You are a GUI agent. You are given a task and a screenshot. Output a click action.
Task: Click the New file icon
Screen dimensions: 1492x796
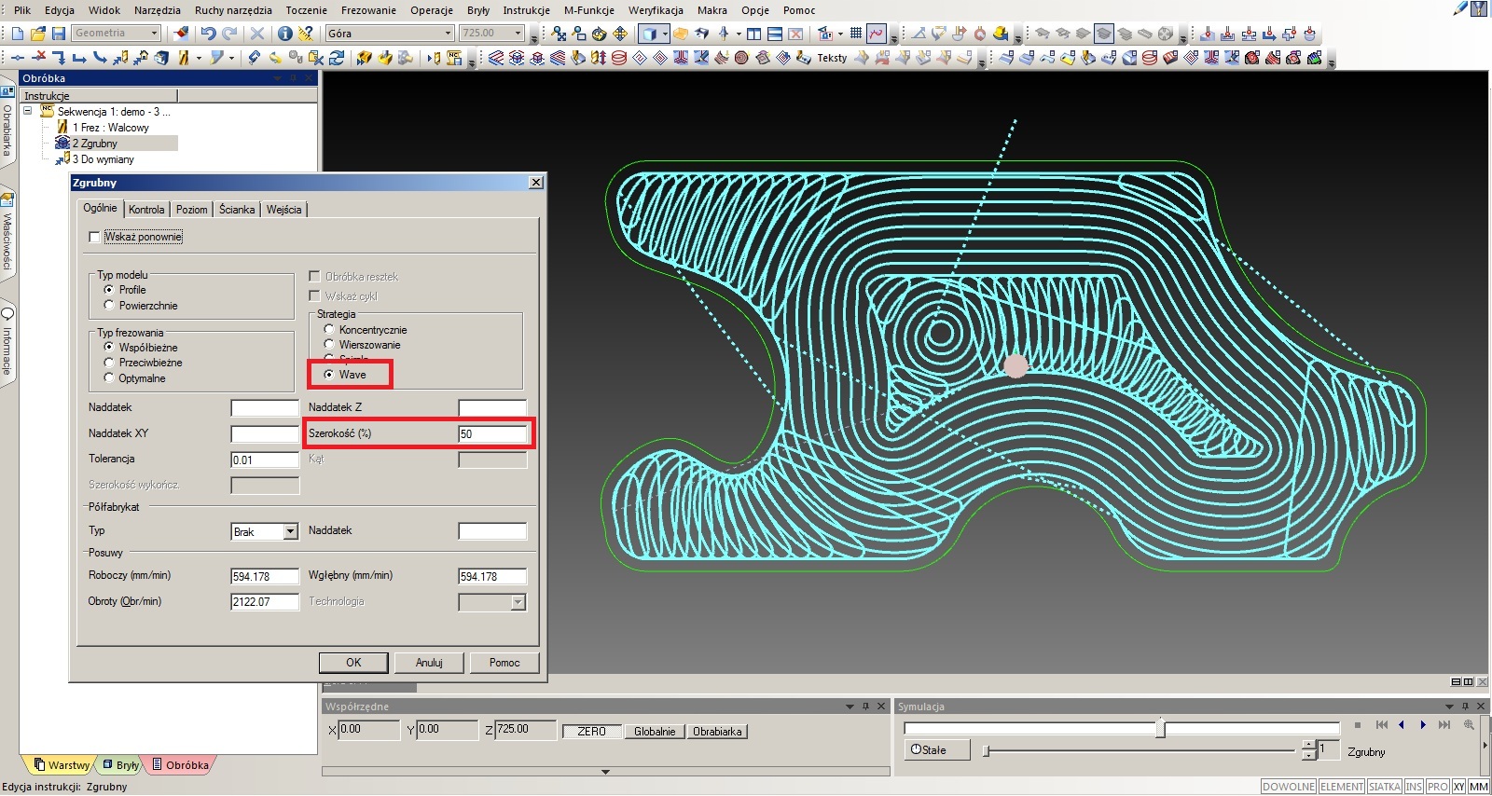[18, 34]
